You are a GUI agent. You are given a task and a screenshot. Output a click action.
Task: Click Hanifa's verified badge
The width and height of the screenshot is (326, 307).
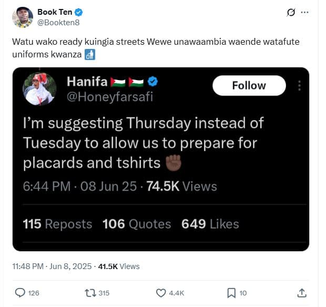click(x=154, y=82)
